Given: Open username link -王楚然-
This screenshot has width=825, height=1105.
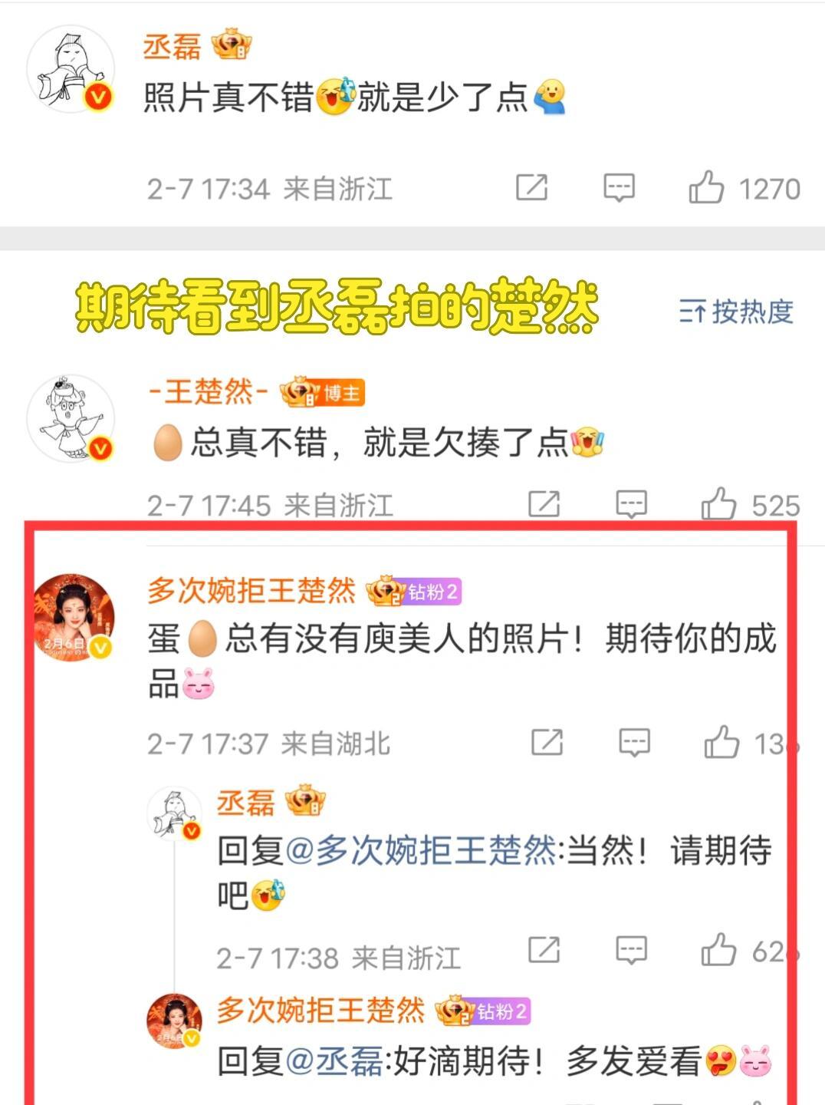Looking at the screenshot, I should pos(209,392).
